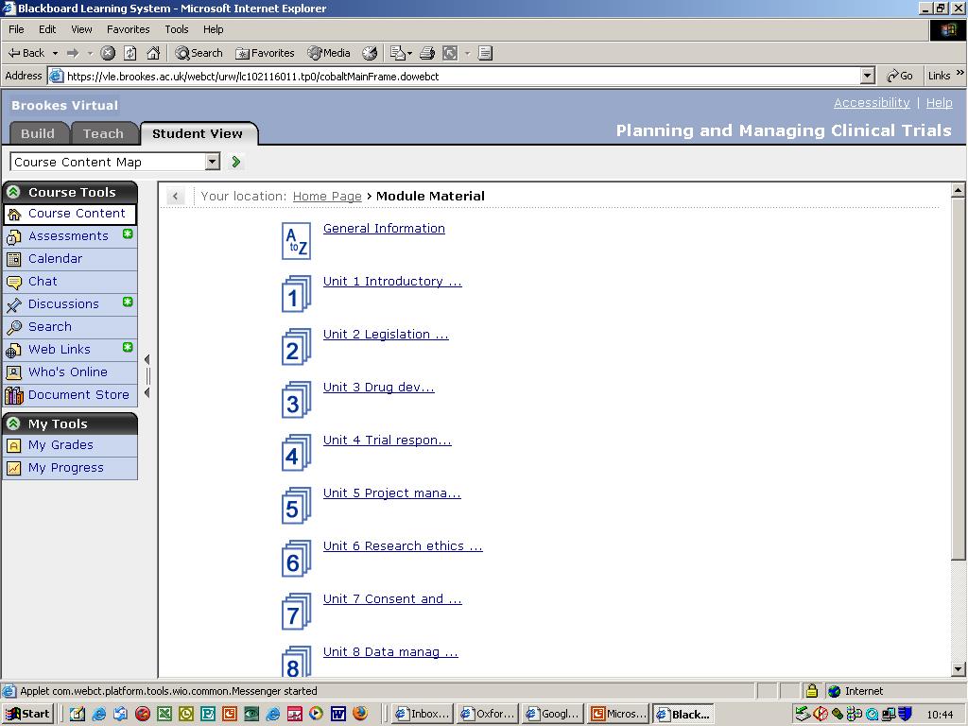The image size is (968, 726).
Task: Click the Start button
Action: click(x=27, y=714)
